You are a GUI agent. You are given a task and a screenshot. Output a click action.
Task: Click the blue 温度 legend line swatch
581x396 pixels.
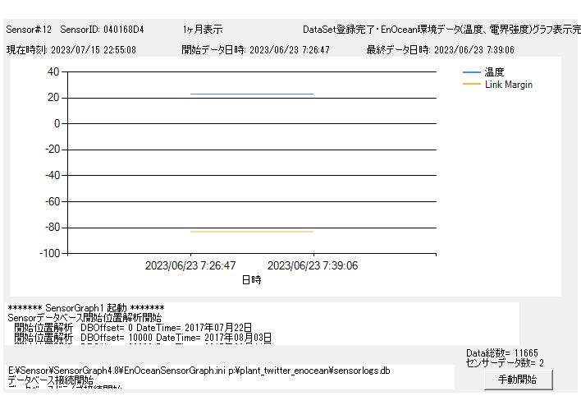(473, 72)
